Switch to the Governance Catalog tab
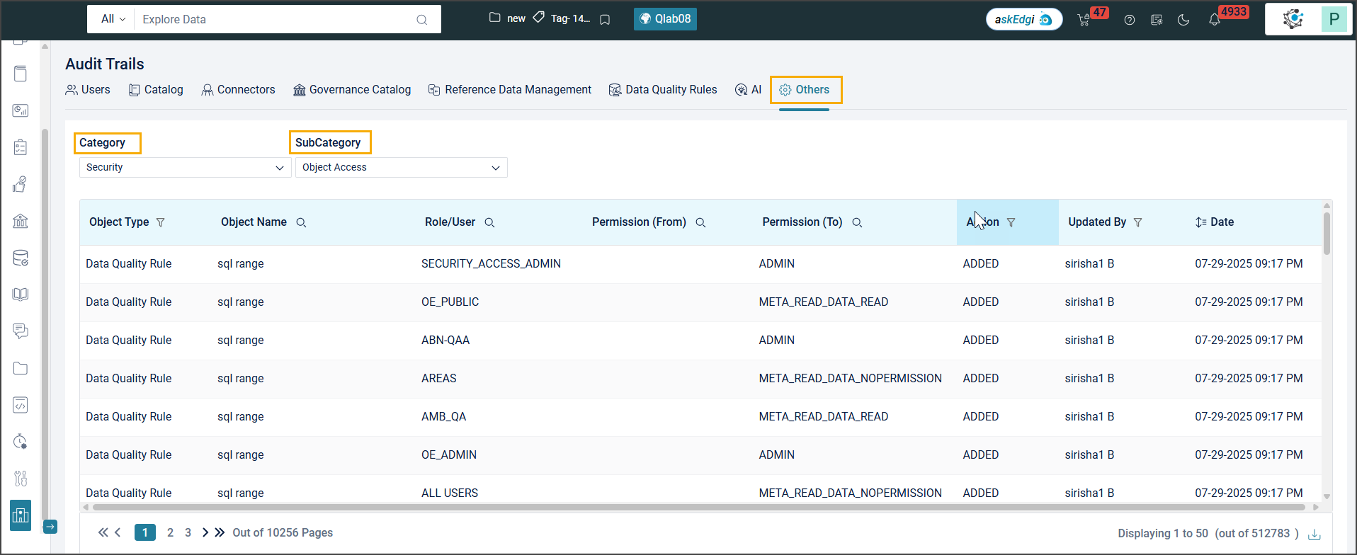Viewport: 1357px width, 555px height. [352, 90]
